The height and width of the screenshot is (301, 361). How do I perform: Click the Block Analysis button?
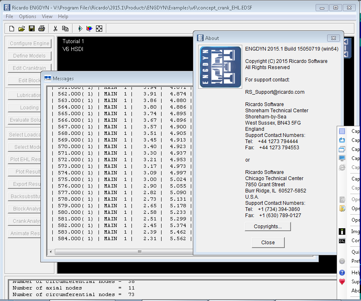pos(24,208)
